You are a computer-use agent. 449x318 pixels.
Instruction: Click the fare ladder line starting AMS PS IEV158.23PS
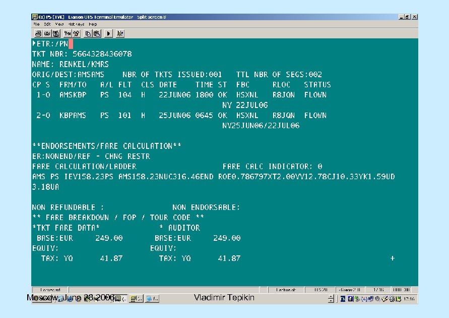point(214,177)
